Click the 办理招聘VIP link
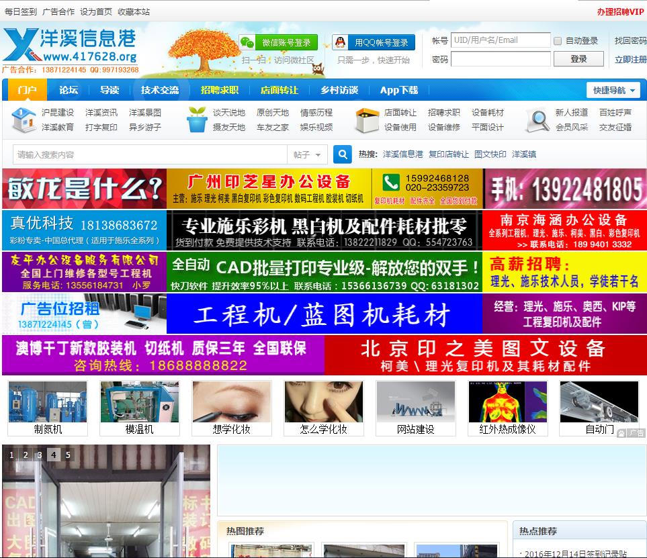 (620, 11)
